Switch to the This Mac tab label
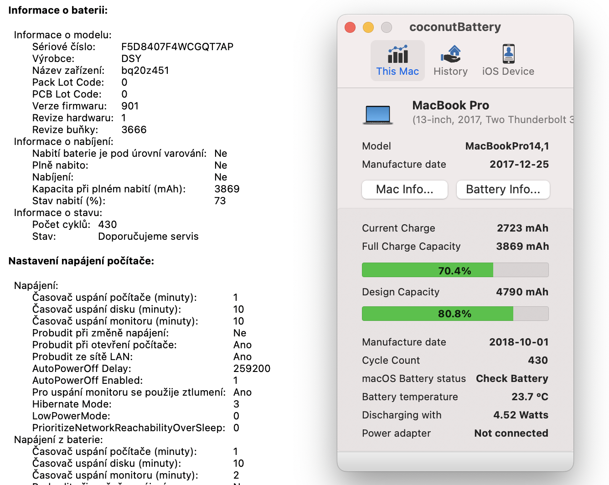 397,72
